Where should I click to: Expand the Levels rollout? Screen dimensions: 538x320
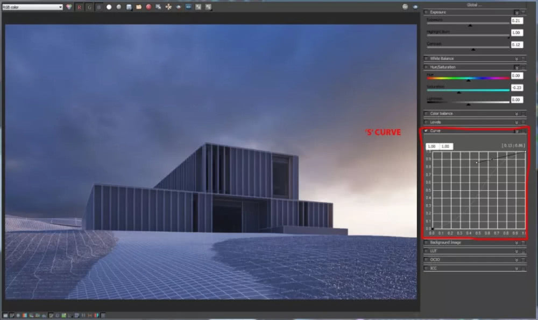[516, 122]
